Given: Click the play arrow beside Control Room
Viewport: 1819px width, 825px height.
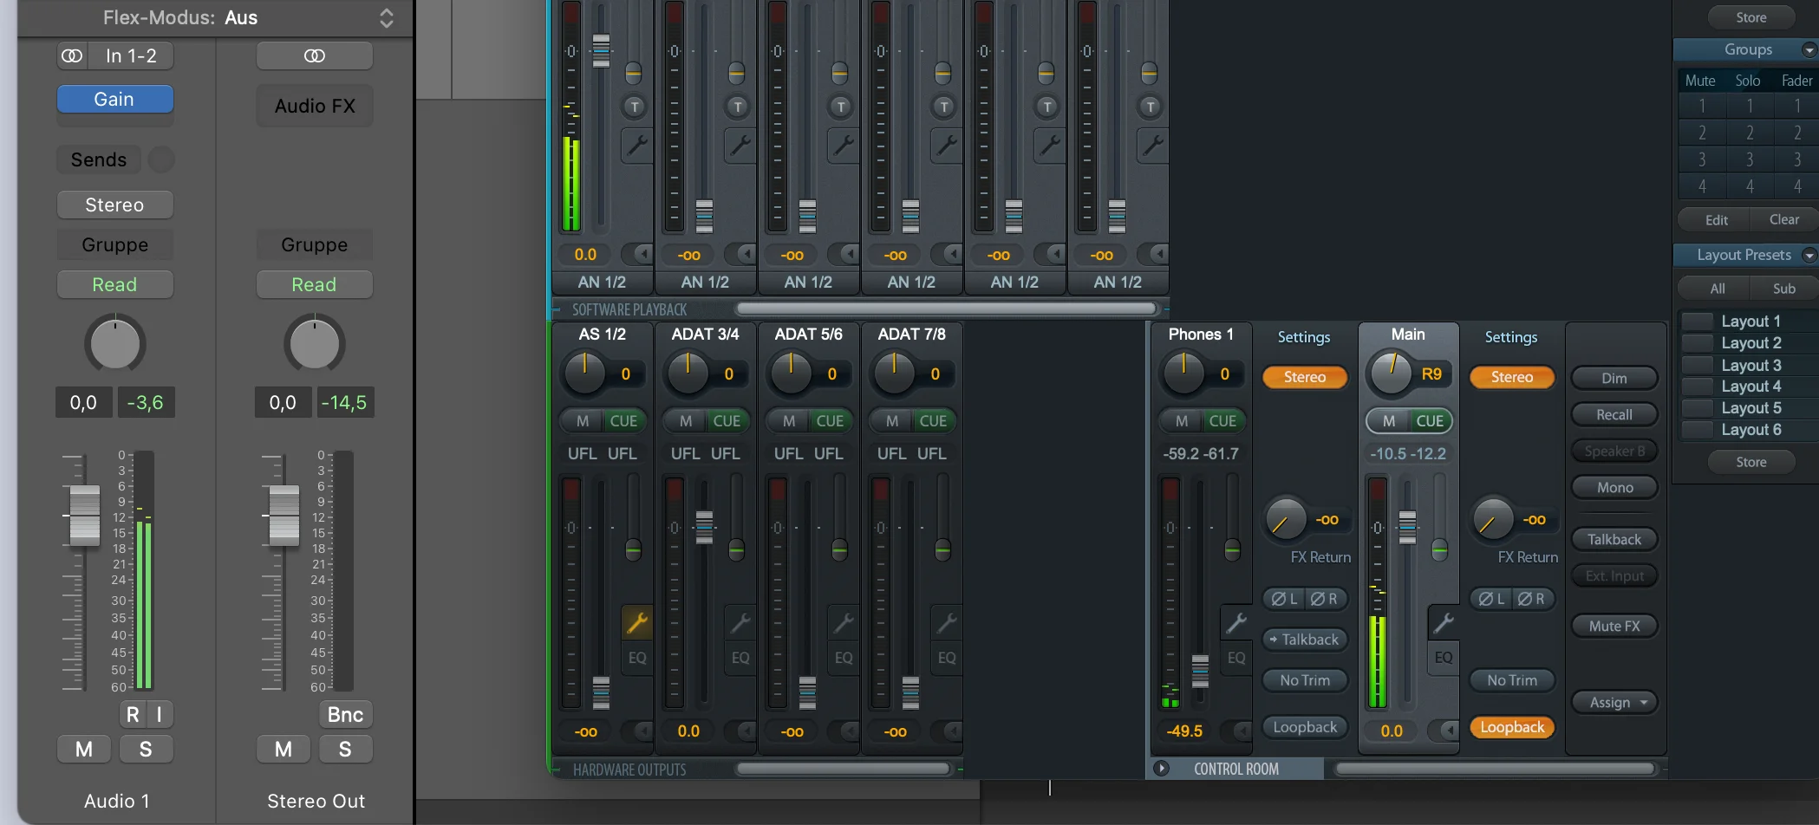Looking at the screenshot, I should (x=1162, y=769).
